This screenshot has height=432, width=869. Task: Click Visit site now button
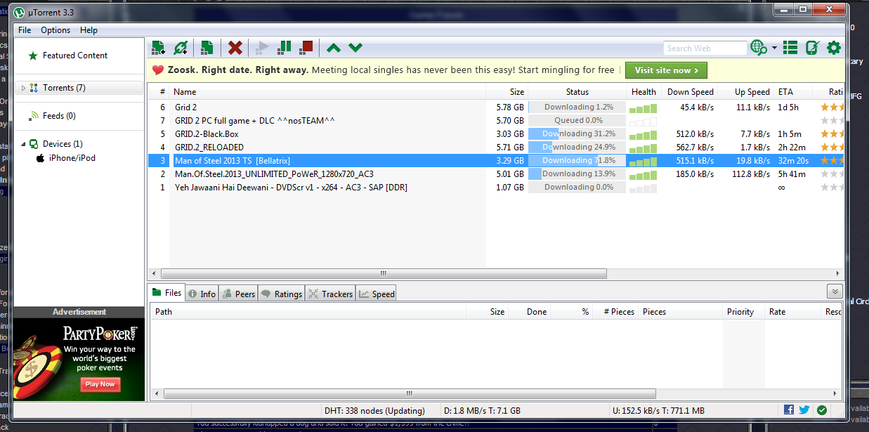(x=666, y=70)
